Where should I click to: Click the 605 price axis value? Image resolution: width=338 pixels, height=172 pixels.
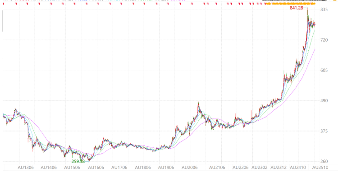[x=324, y=70]
